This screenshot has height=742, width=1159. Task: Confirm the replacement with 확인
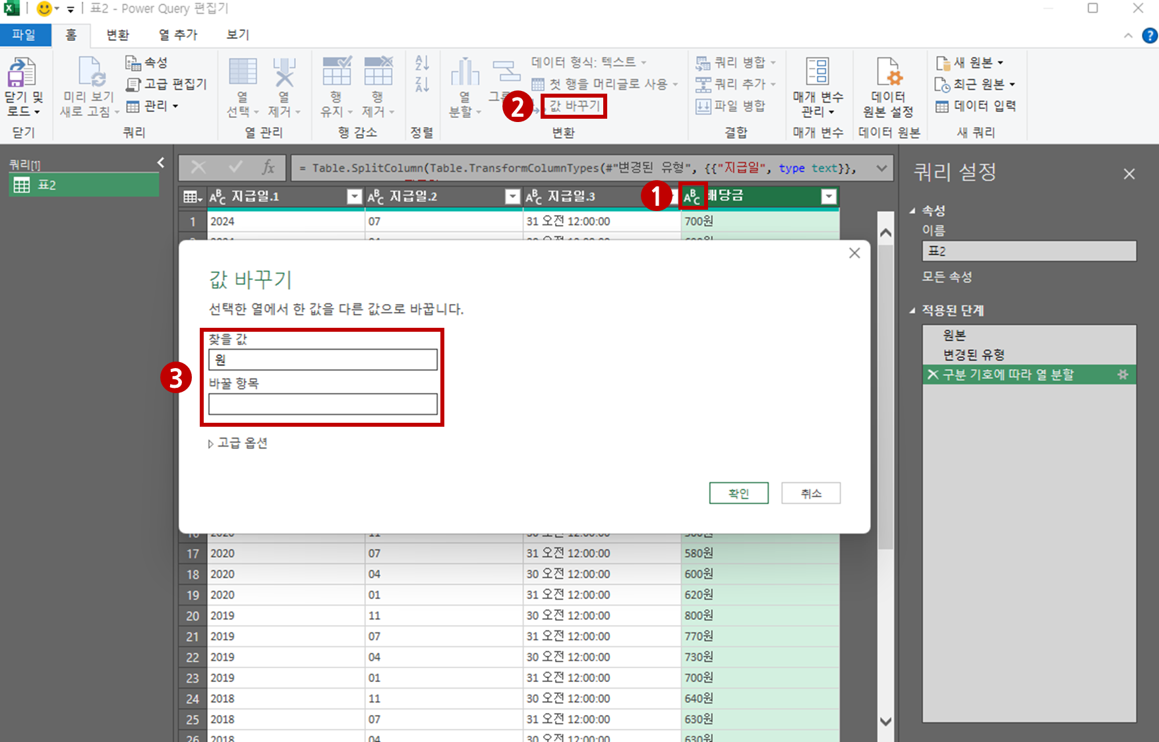(738, 493)
